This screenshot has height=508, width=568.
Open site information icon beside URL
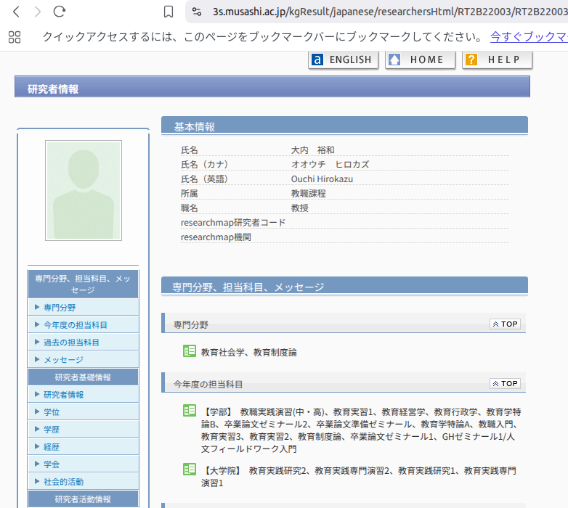197,12
